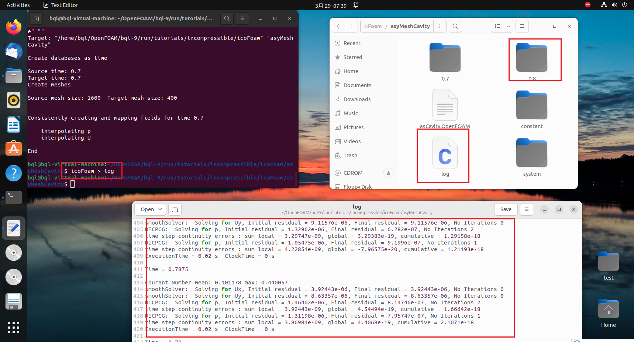The image size is (634, 342).
Task: Open Text Editor hamburger menu
Action: coord(527,209)
